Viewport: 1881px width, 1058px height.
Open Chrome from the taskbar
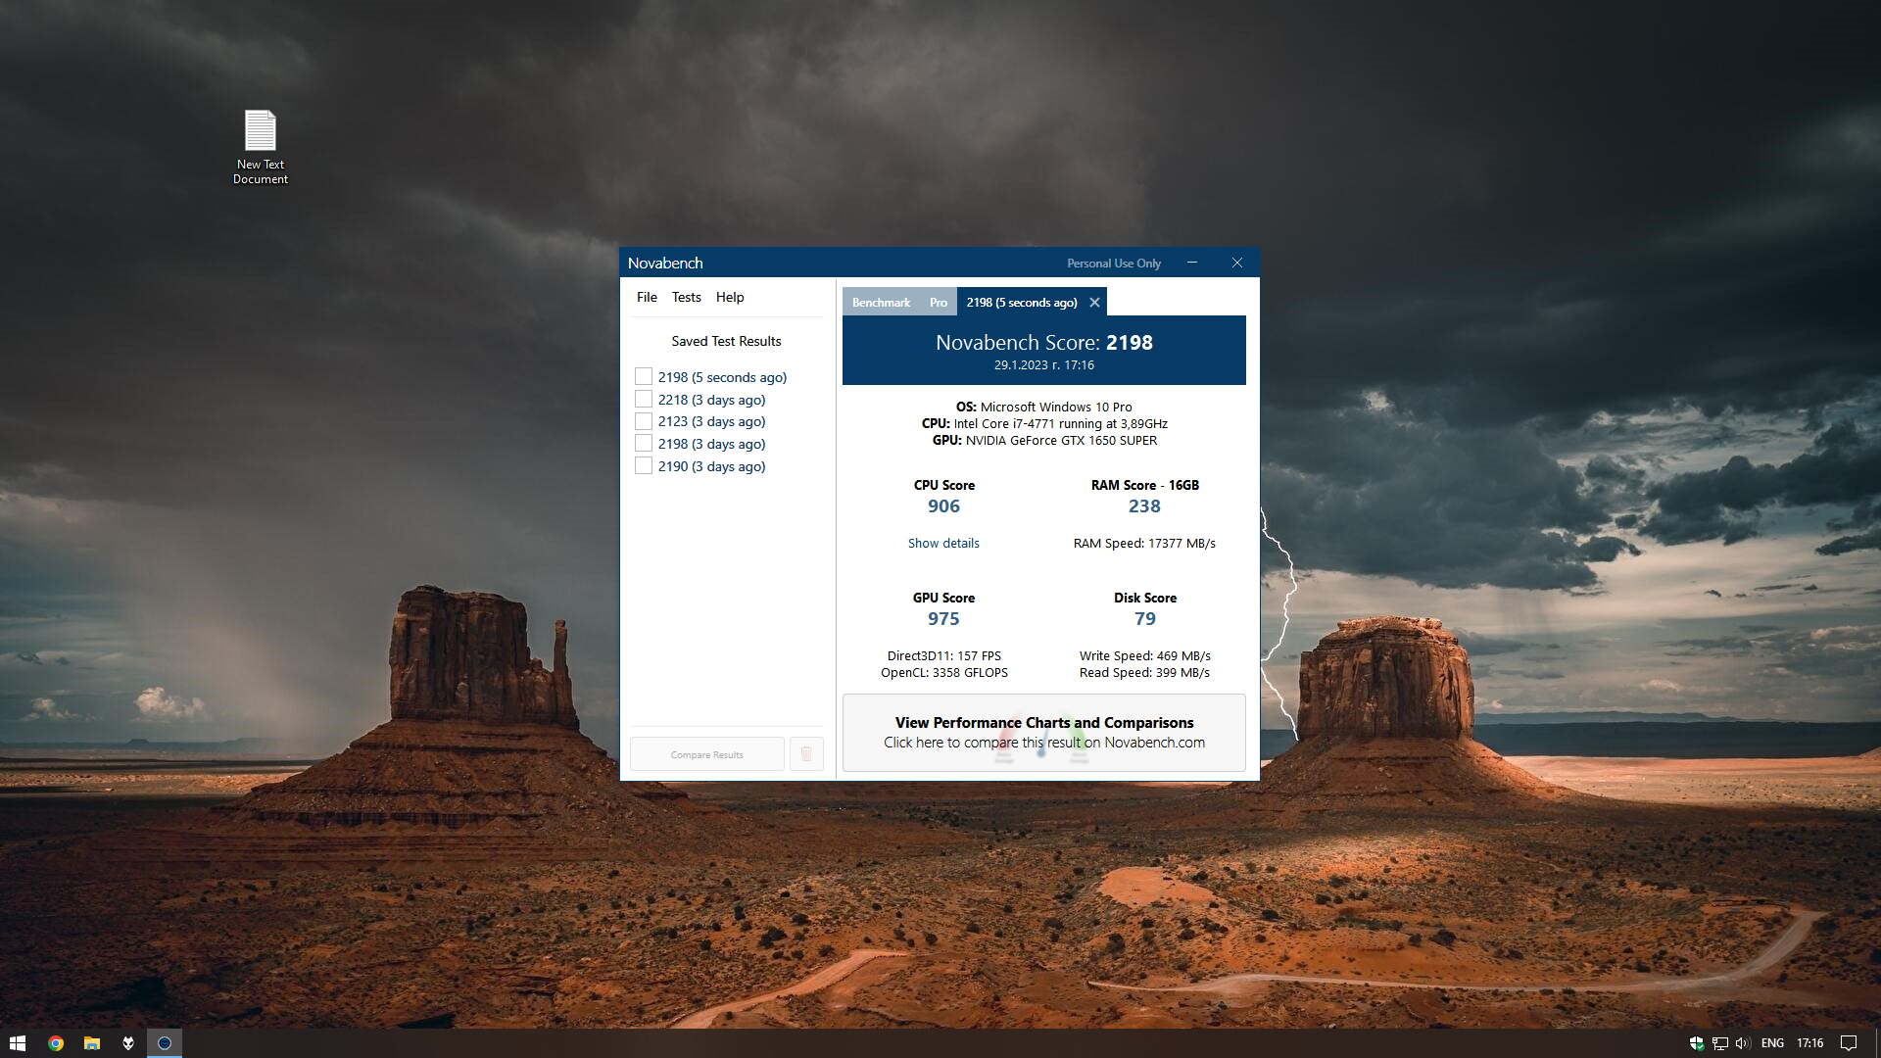(x=56, y=1043)
